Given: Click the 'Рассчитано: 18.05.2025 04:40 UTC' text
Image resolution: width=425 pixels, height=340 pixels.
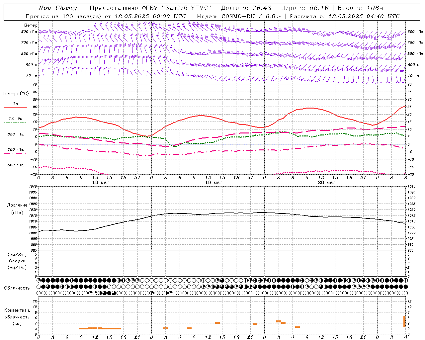Looking at the screenshot, I should pyautogui.click(x=345, y=16).
